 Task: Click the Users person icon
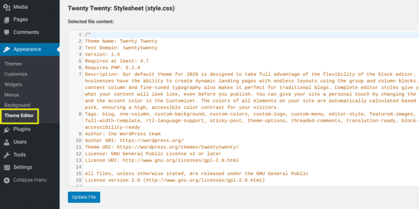(x=7, y=142)
